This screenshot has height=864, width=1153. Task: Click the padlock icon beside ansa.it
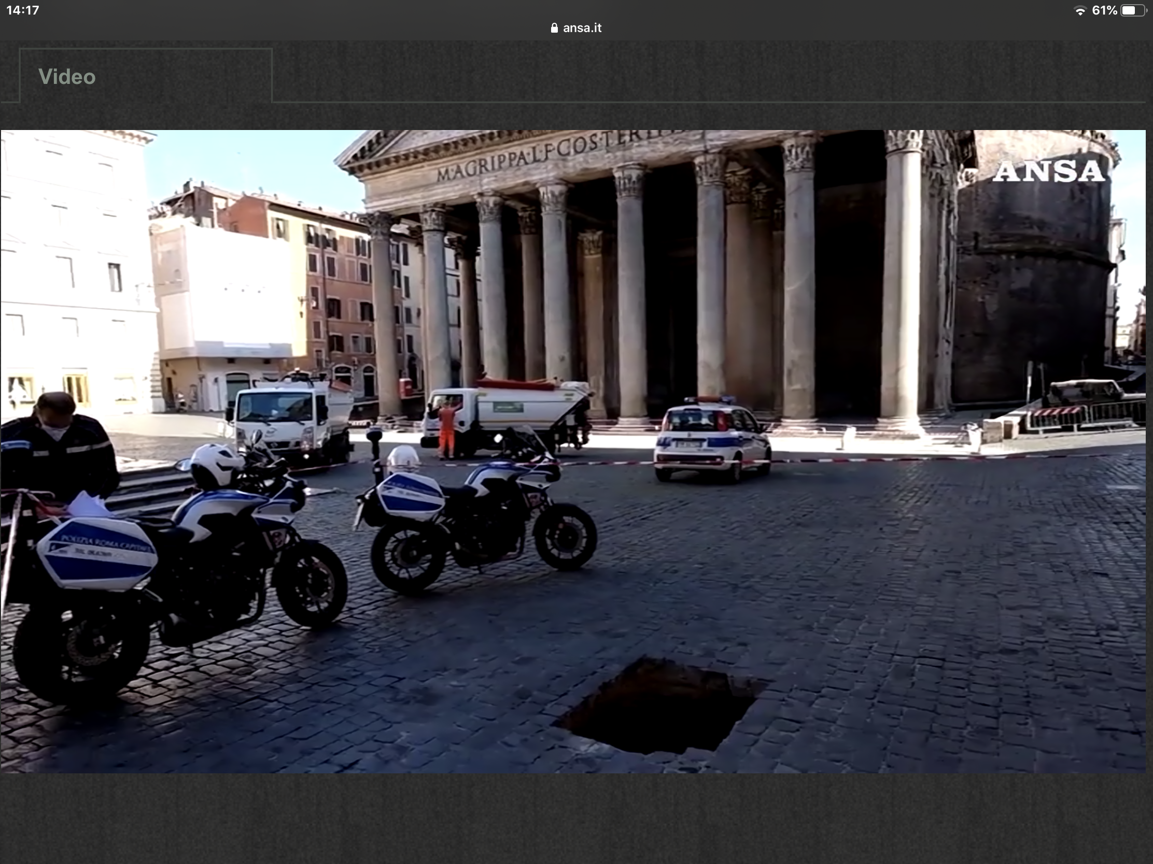[554, 28]
